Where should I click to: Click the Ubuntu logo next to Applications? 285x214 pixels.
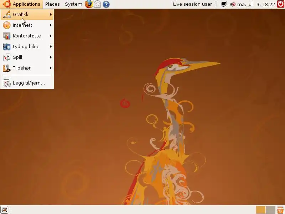[7, 4]
